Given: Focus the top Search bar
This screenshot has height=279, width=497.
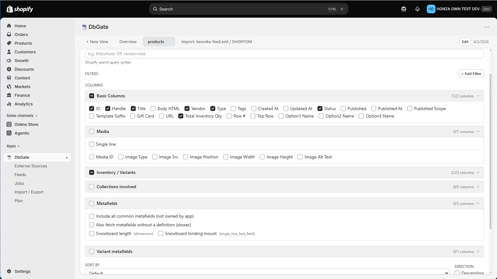Looking at the screenshot, I should [x=248, y=9].
